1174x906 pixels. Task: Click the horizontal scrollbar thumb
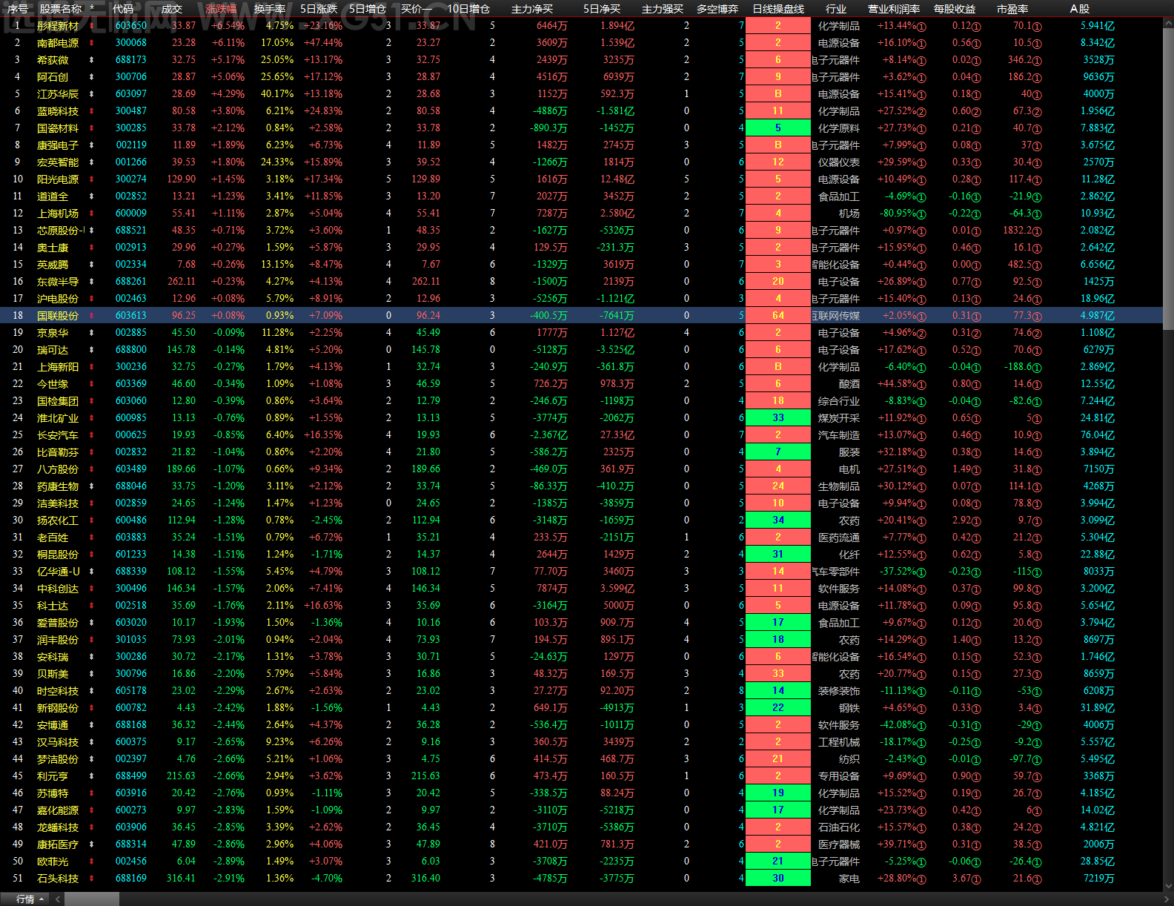pyautogui.click(x=92, y=899)
